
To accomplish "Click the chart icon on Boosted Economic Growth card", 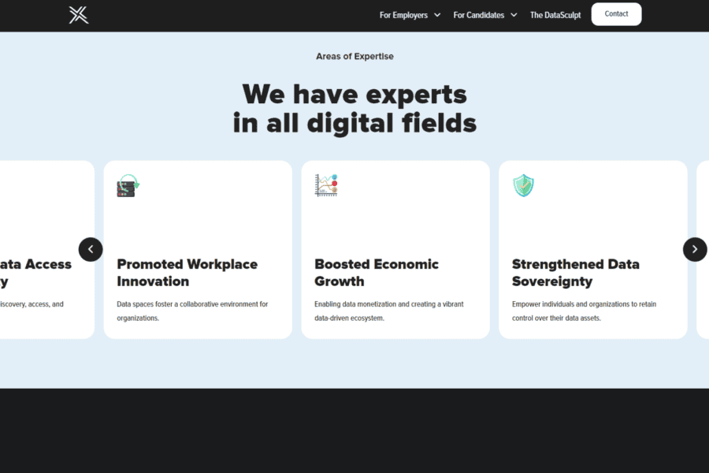I will pyautogui.click(x=326, y=185).
